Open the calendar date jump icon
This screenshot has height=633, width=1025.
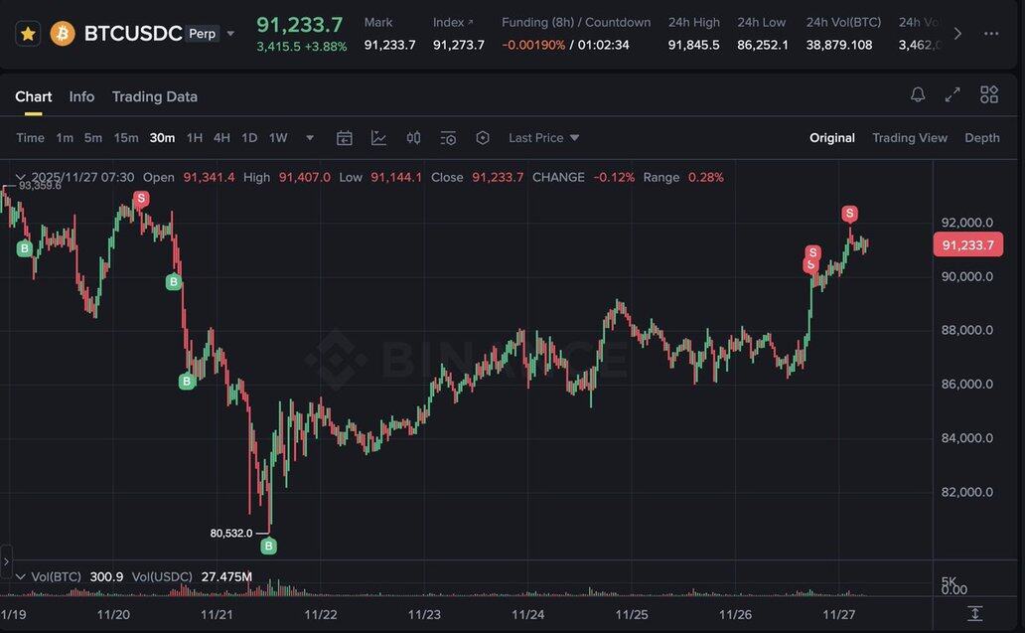(345, 138)
